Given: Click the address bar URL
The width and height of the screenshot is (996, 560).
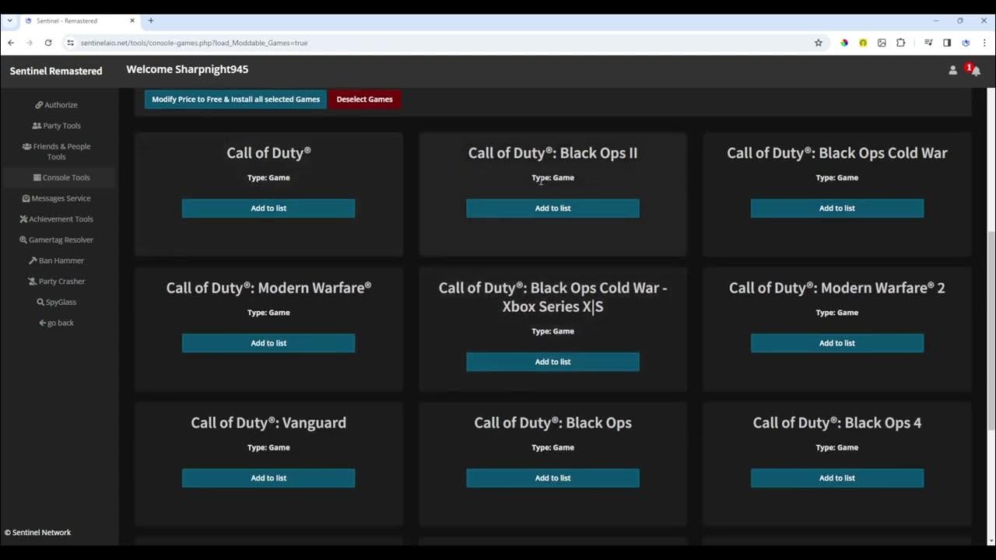Looking at the screenshot, I should point(194,43).
